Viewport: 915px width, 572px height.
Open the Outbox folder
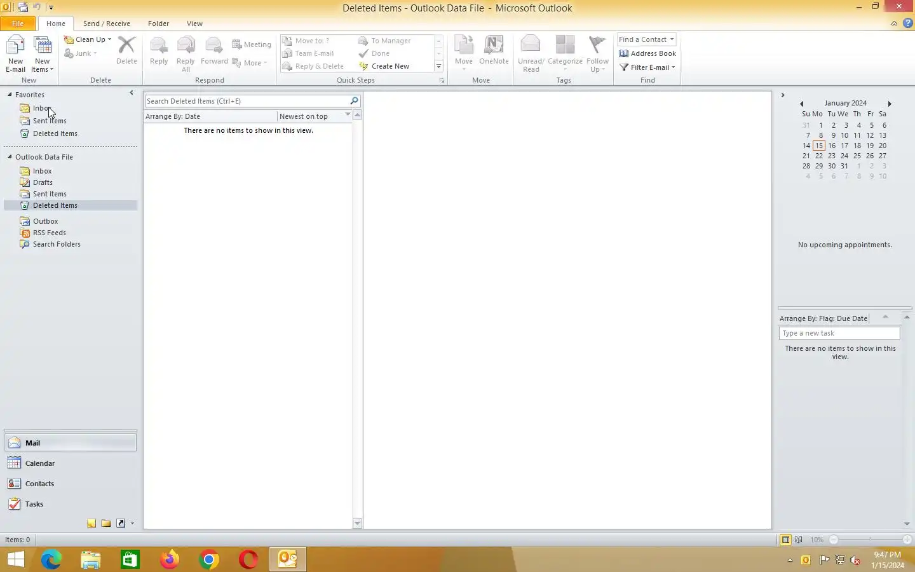[45, 221]
